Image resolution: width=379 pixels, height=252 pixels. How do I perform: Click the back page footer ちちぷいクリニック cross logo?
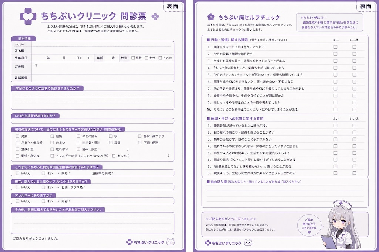point(208,243)
